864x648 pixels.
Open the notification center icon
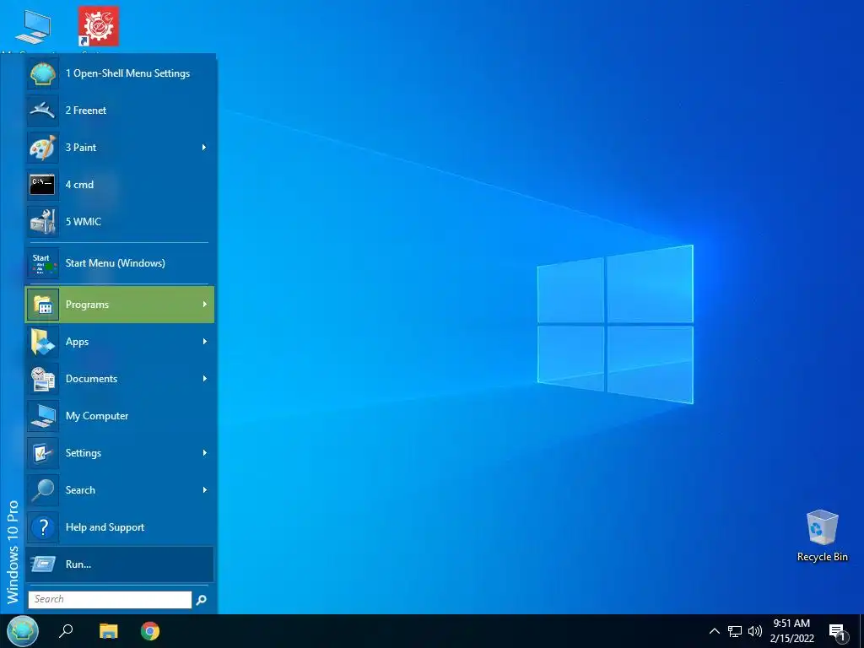point(838,632)
